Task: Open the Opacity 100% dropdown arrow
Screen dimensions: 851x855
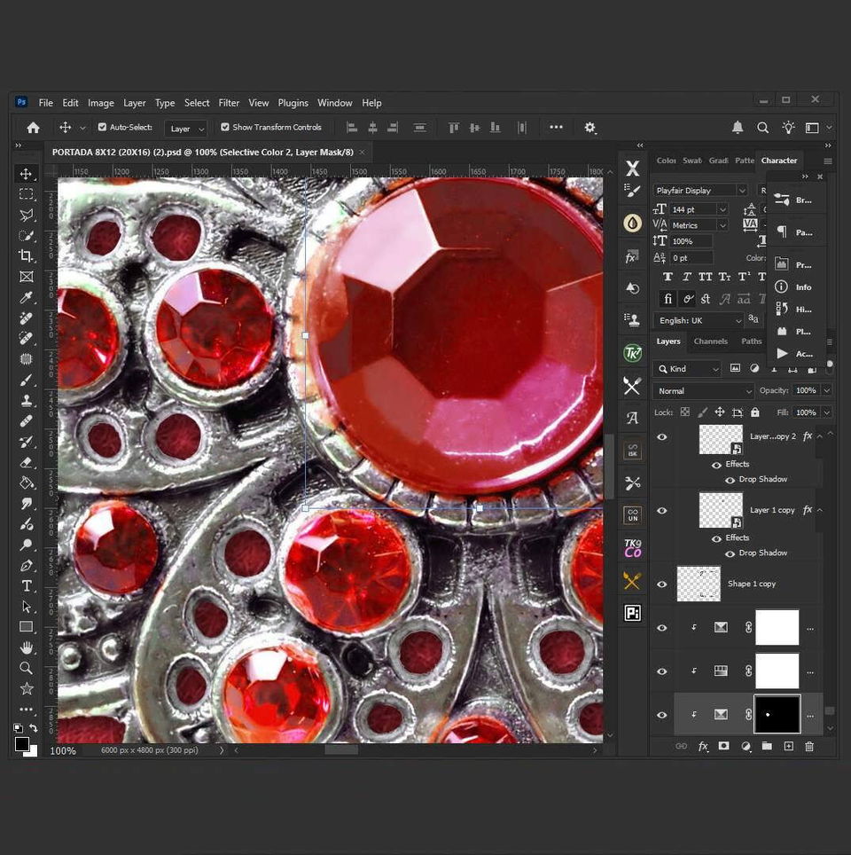Action: tap(826, 390)
